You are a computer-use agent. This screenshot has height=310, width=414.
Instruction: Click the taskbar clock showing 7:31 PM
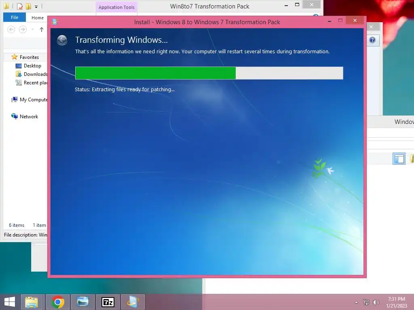(396, 302)
